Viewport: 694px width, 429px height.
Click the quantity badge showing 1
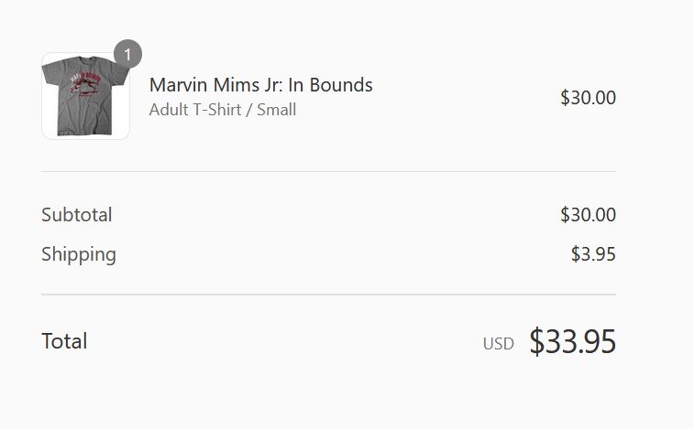(127, 55)
